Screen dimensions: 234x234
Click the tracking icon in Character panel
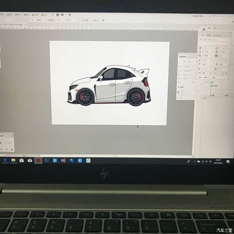(216, 56)
